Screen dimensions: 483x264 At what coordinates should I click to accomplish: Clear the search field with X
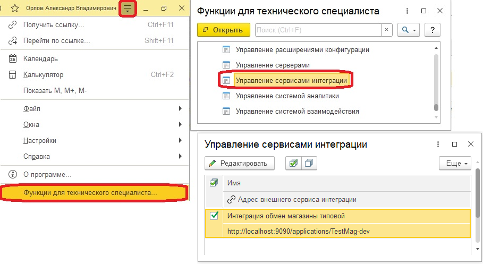click(386, 30)
